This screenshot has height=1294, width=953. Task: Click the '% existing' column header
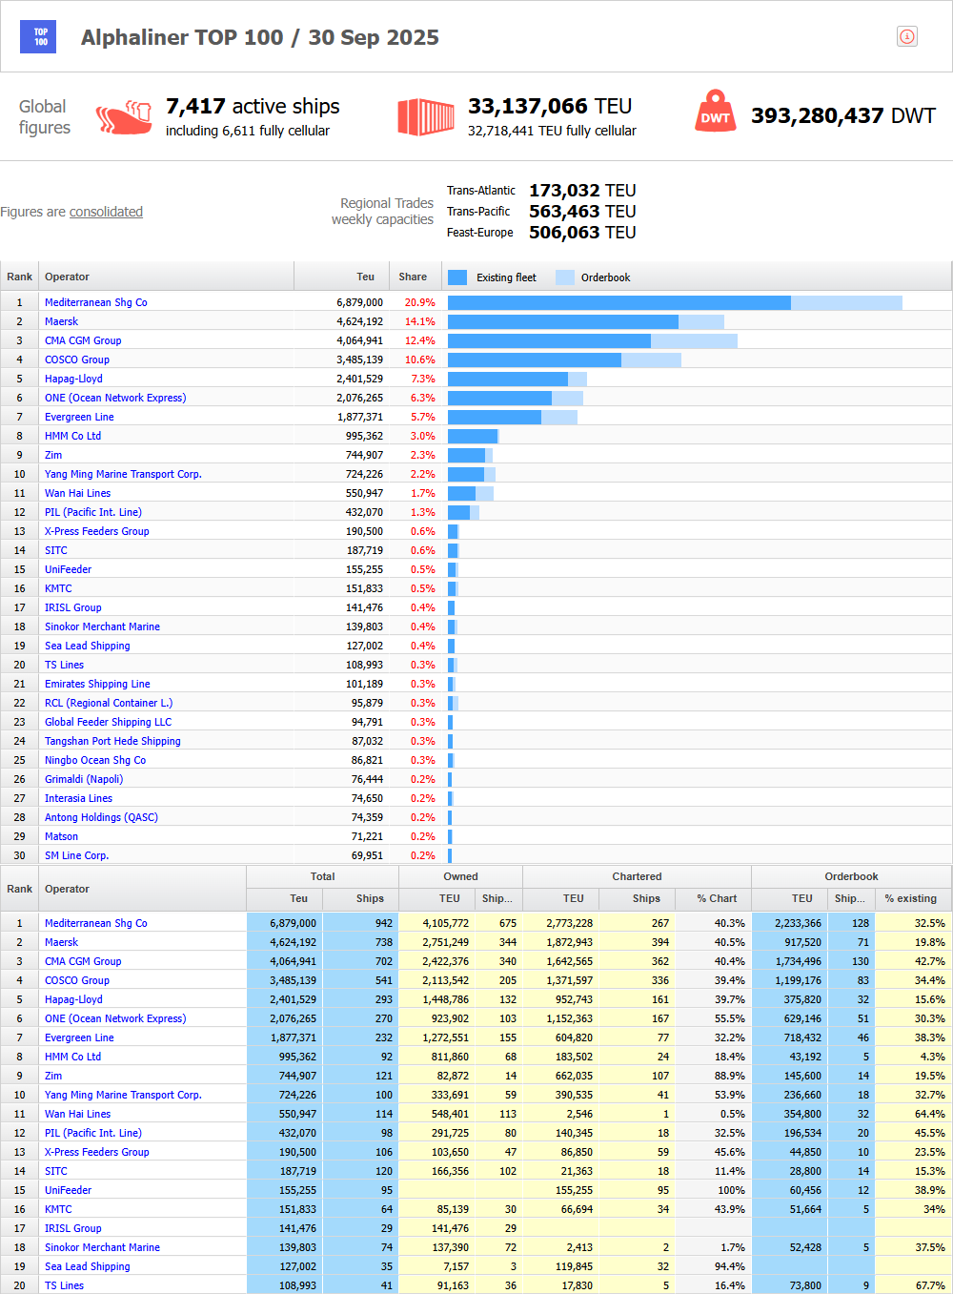tap(910, 898)
